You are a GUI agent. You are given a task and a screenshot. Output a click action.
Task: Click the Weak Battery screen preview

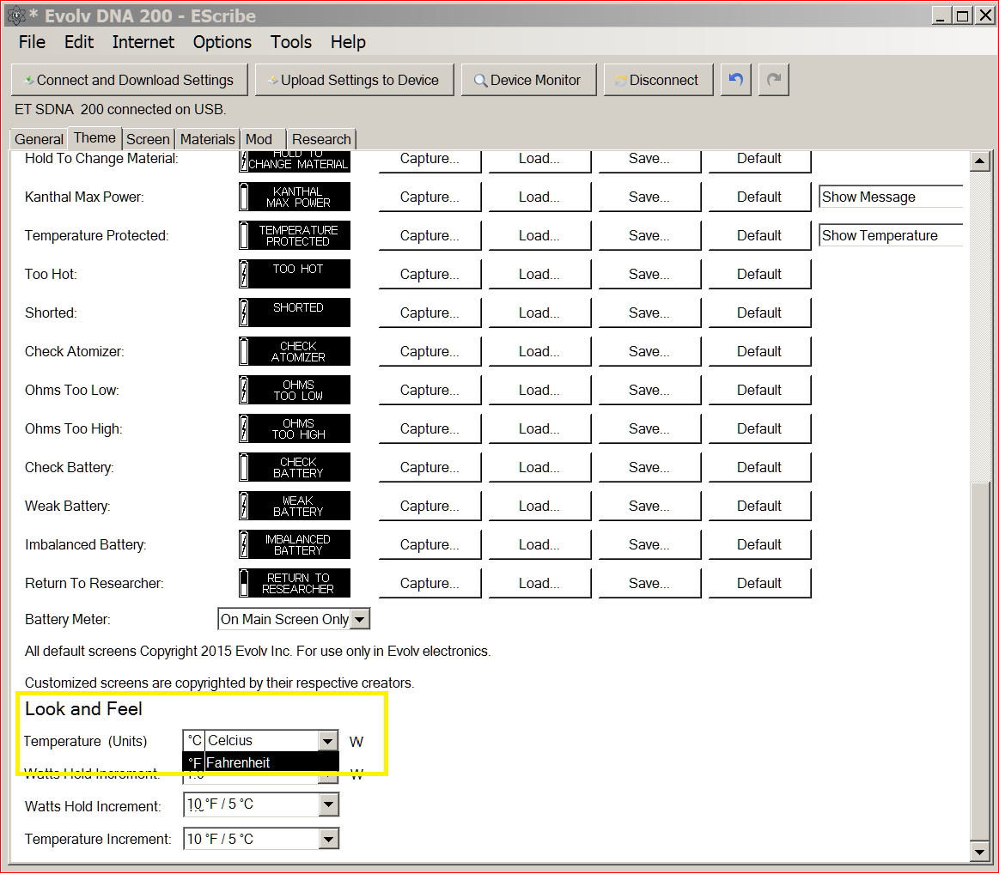click(295, 506)
